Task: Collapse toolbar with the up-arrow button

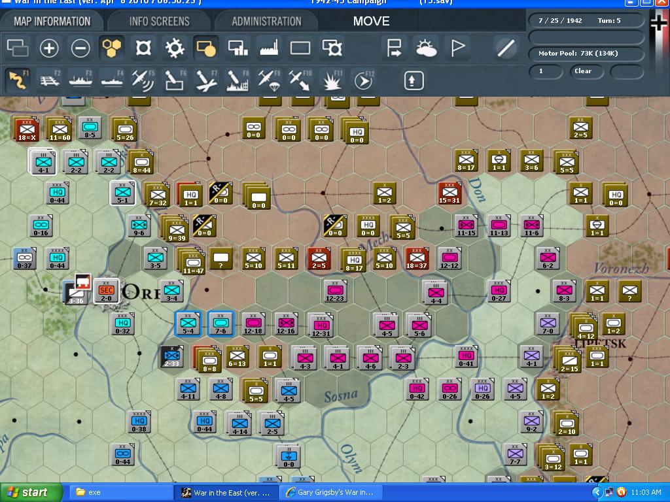Action: point(414,80)
